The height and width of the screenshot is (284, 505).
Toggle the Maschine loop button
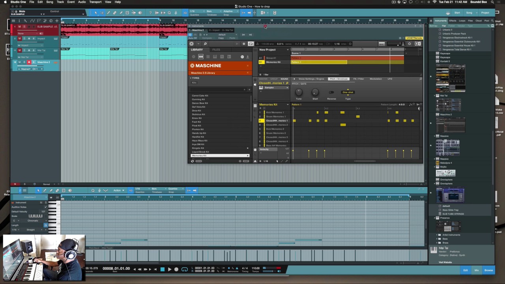pyautogui.click(x=251, y=44)
